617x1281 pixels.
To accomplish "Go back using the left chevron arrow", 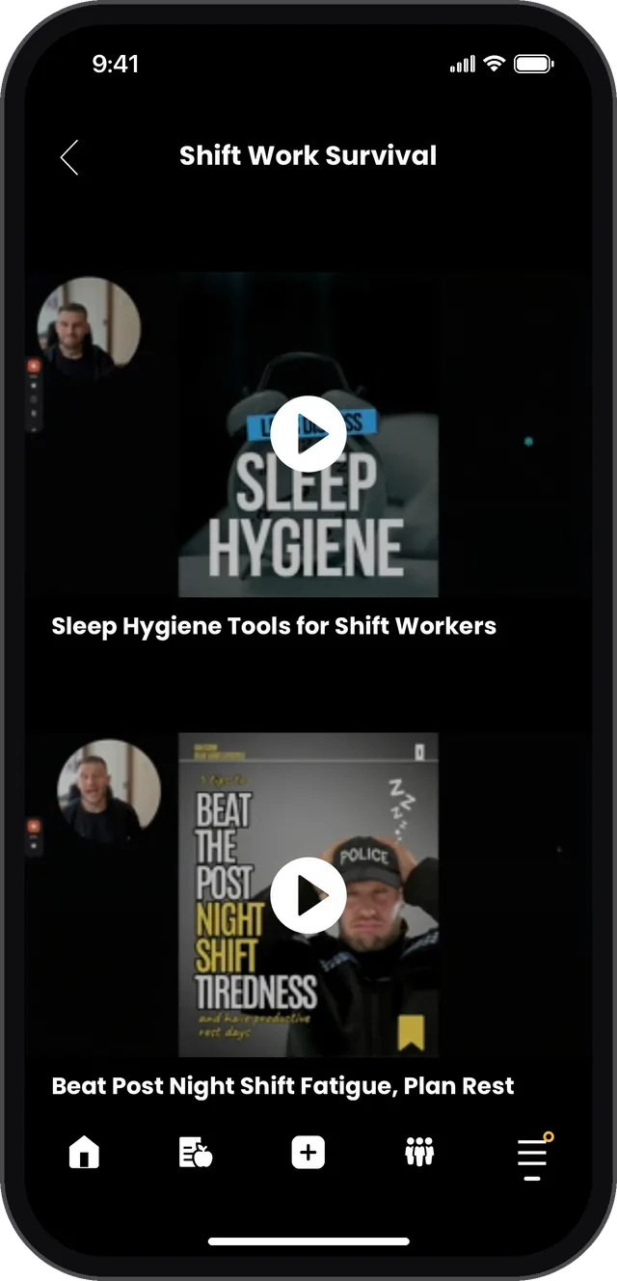I will coord(69,157).
